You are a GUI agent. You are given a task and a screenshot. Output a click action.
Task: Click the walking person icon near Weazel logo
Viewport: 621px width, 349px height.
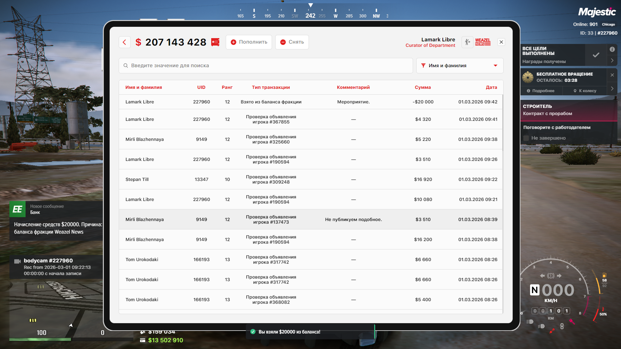pos(467,42)
